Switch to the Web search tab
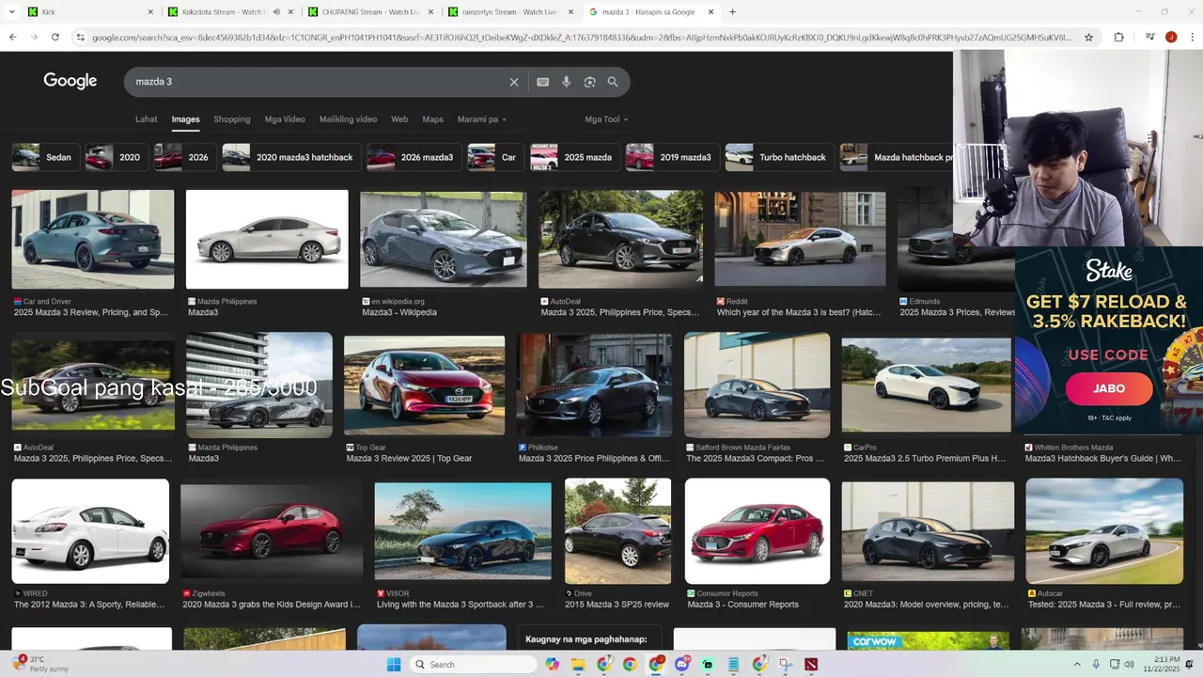 (399, 119)
